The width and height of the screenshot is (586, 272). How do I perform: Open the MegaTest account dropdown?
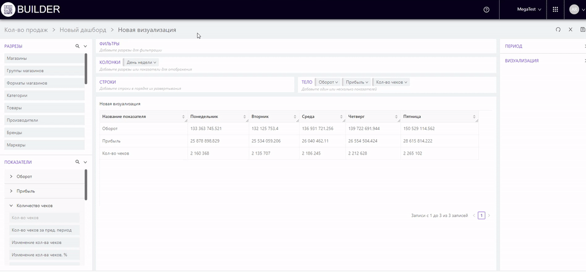(x=529, y=10)
